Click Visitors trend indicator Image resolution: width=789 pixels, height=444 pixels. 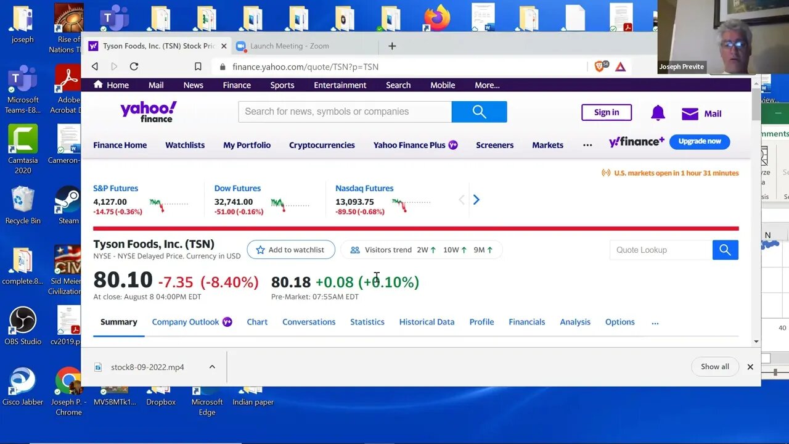coord(422,250)
